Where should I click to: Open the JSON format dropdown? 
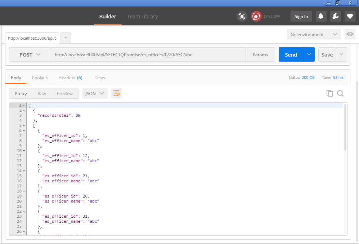click(x=95, y=93)
